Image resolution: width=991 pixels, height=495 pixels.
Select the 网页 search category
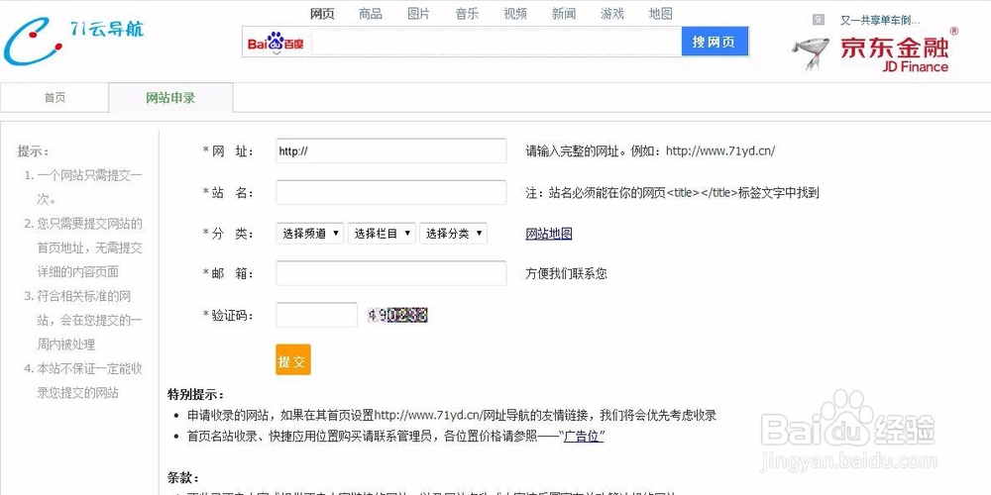(322, 13)
